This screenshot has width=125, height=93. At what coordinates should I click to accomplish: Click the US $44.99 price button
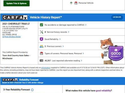(x=117, y=17)
